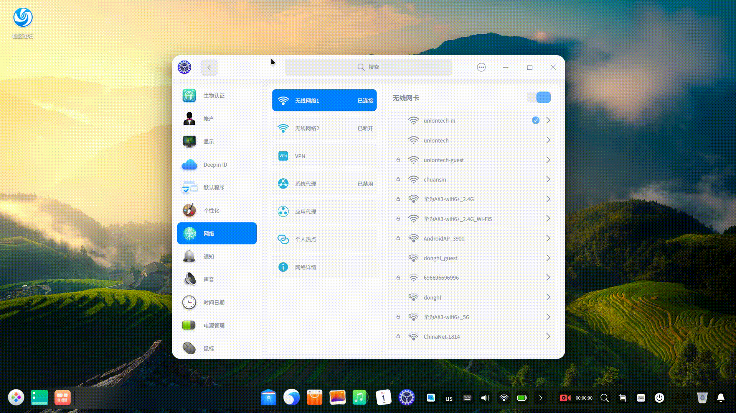
Task: Expand details for uniontech-guest network
Action: coord(548,160)
